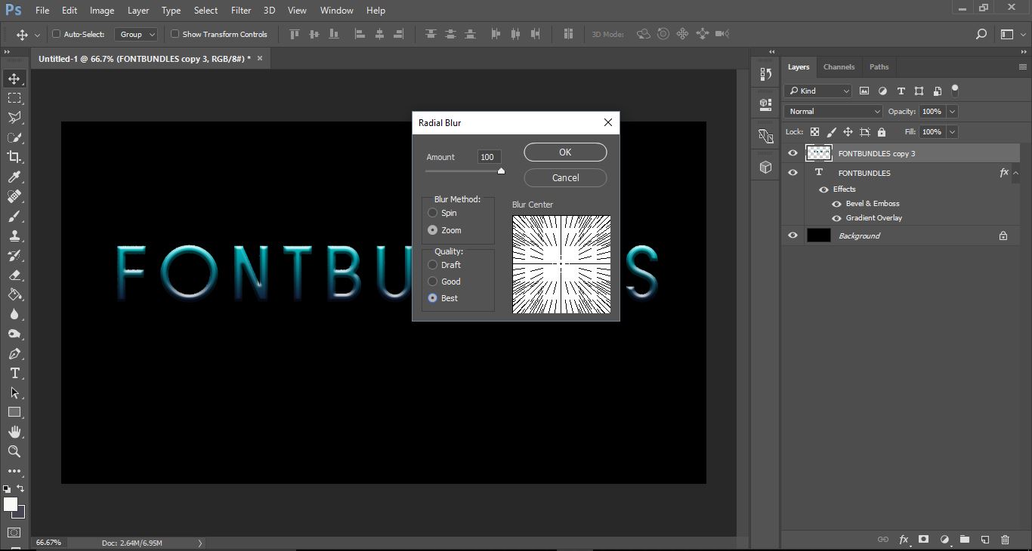Viewport: 1032px width, 551px height.
Task: Hide the Gradient Overlay effect
Action: click(836, 218)
